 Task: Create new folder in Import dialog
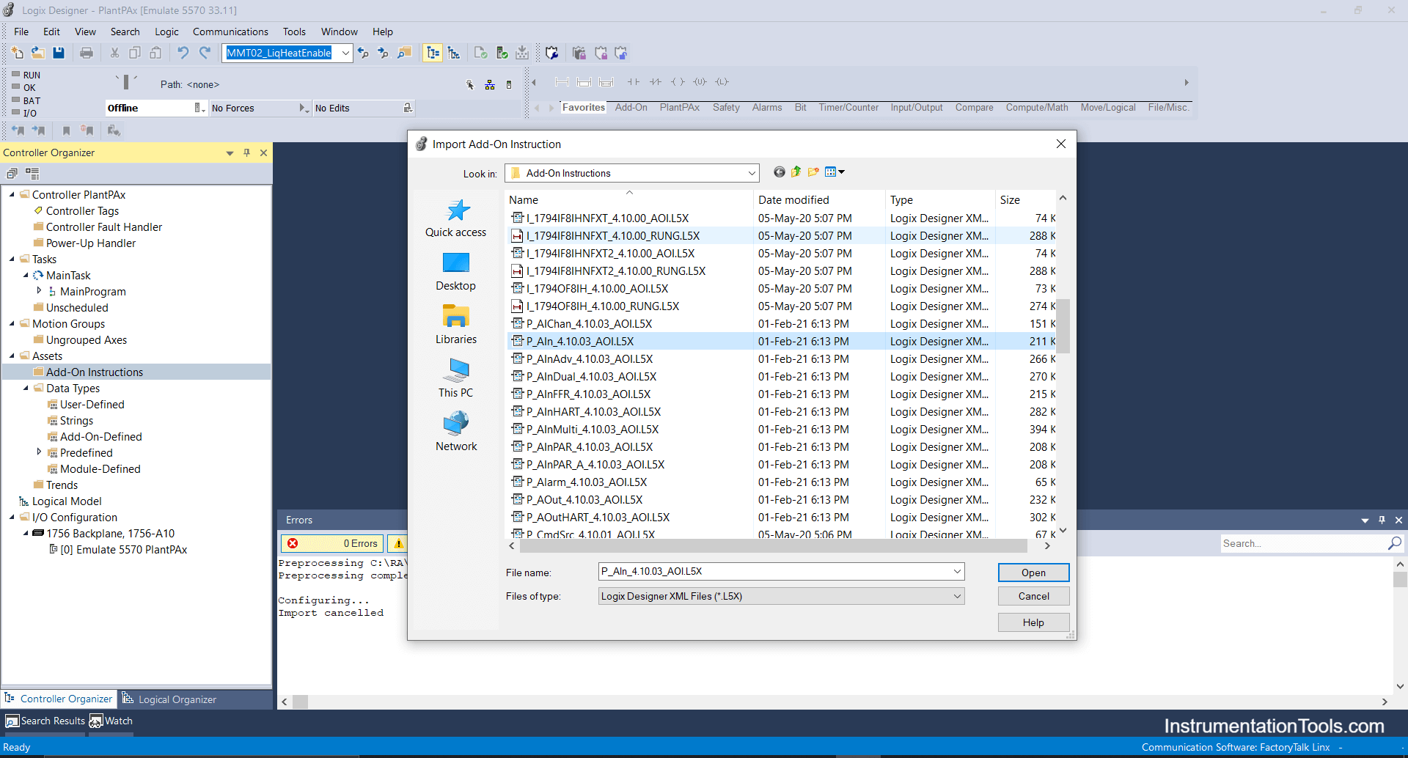[x=813, y=172]
